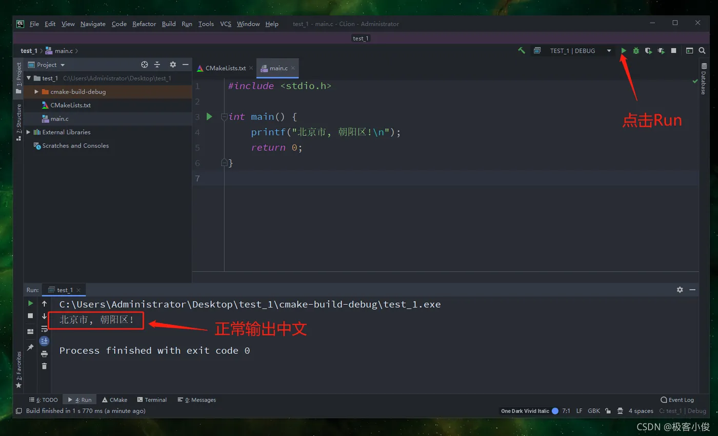Expand External Libraries node
Image resolution: width=718 pixels, height=436 pixels.
tap(29, 132)
